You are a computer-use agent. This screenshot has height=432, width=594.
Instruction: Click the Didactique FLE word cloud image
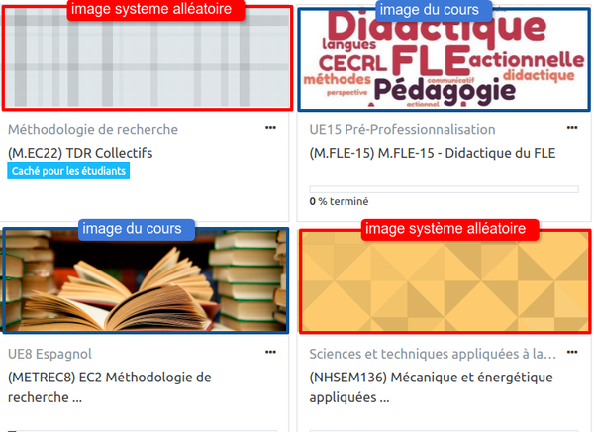444,59
